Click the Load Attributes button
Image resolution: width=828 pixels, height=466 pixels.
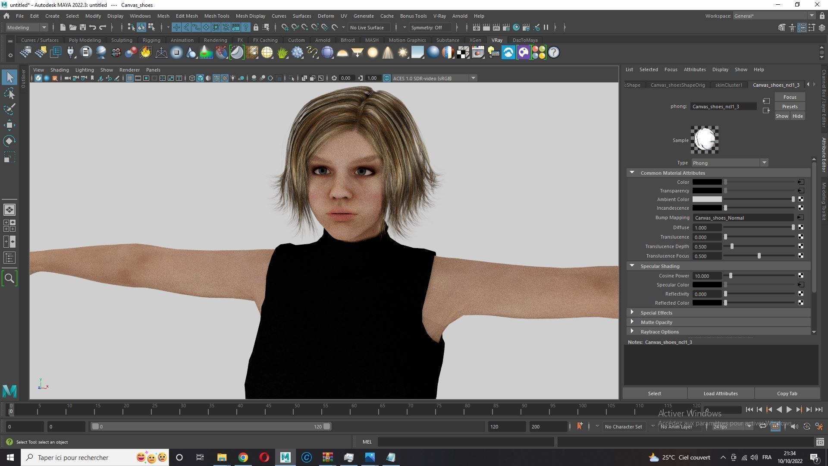coord(720,394)
